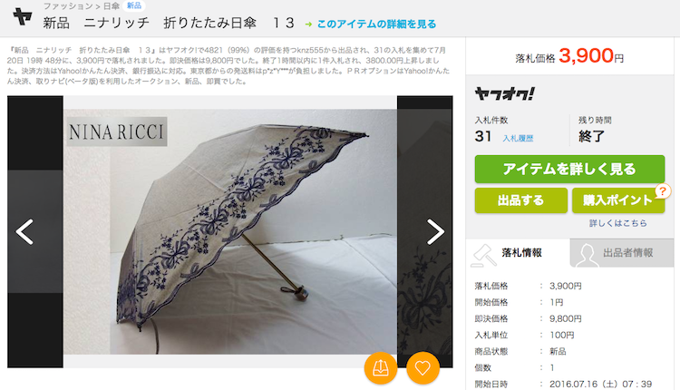This screenshot has width=680, height=390.
Task: Advance to next photo with right arrow
Action: (435, 231)
